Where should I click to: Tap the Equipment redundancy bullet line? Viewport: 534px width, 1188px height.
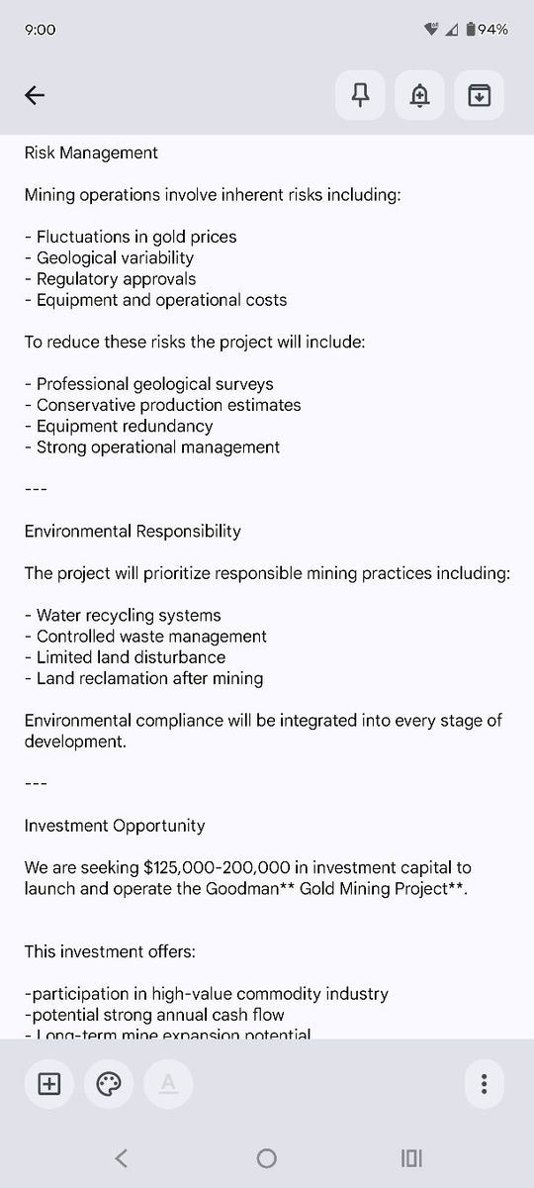pyautogui.click(x=119, y=426)
